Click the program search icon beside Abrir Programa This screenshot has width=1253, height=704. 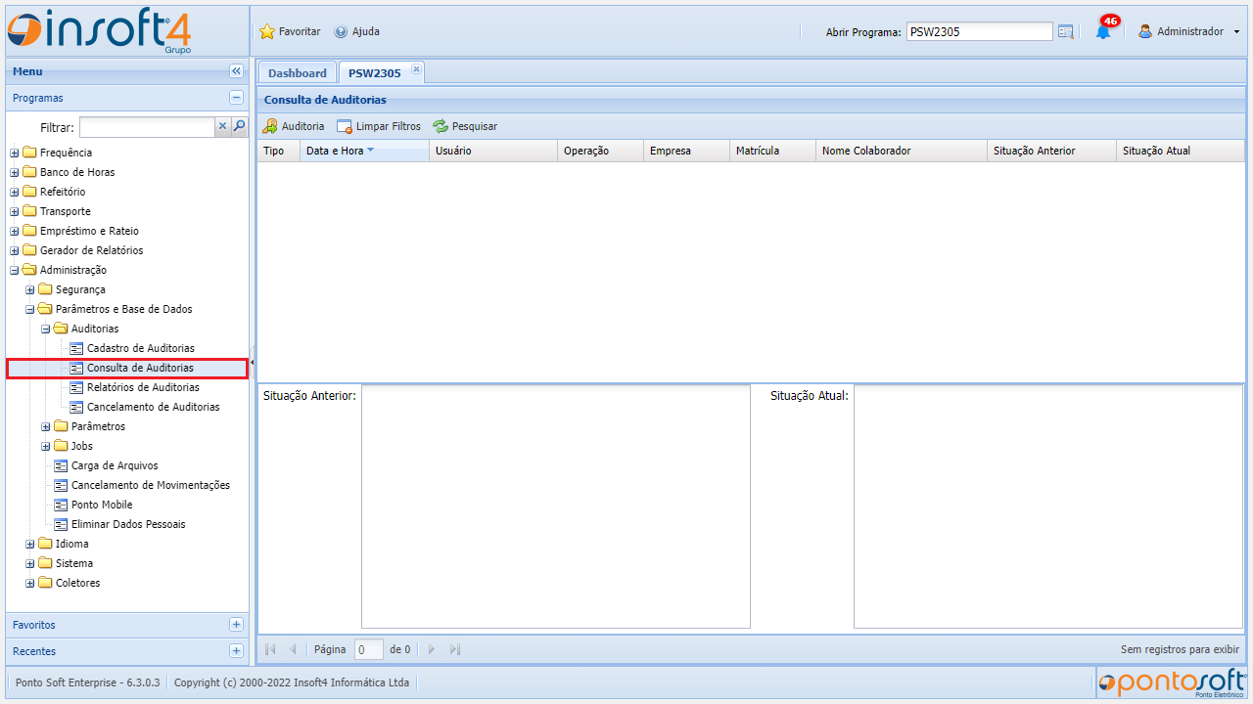1066,31
